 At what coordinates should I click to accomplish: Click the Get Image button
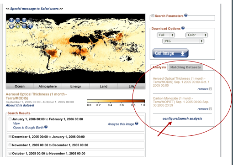(170, 53)
